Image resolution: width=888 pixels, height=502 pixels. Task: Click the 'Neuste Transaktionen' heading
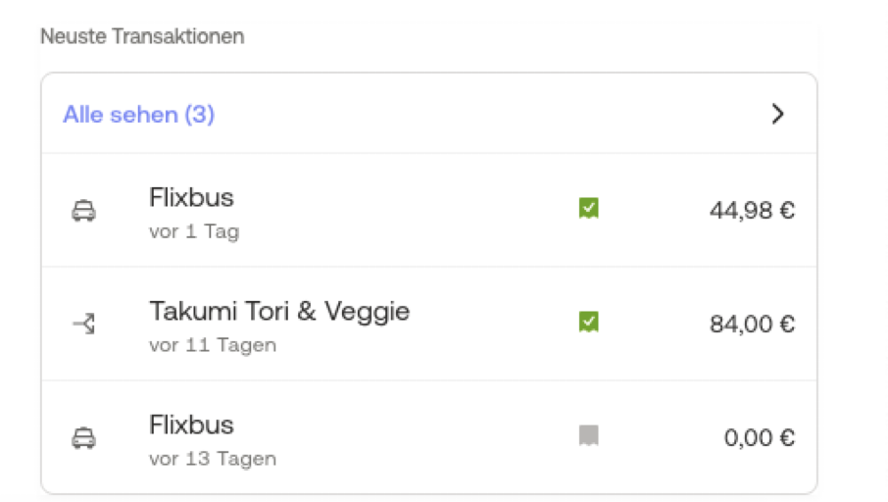142,36
